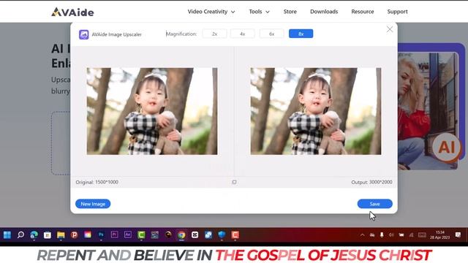The height and width of the screenshot is (263, 468).
Task: Click the tray icon right of the chevron
Action: [372, 235]
